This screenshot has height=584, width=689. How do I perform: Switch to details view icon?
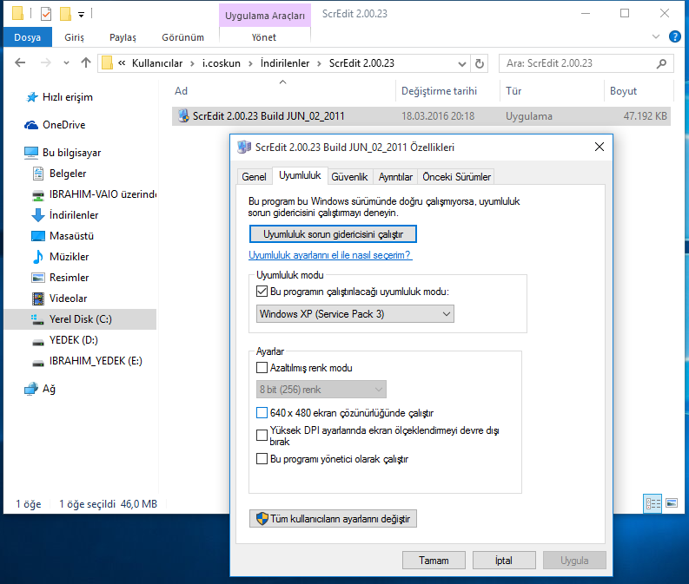[x=653, y=503]
